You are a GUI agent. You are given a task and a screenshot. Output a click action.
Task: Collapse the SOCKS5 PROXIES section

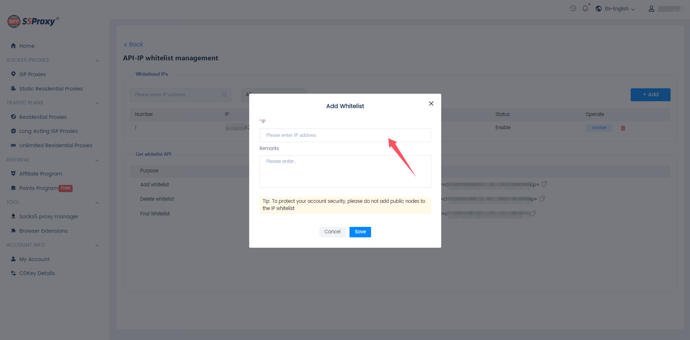click(97, 61)
